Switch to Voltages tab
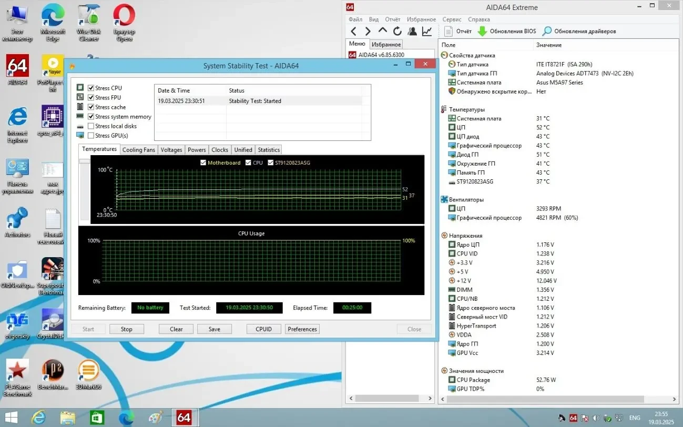This screenshot has width=683, height=427. pyautogui.click(x=171, y=150)
